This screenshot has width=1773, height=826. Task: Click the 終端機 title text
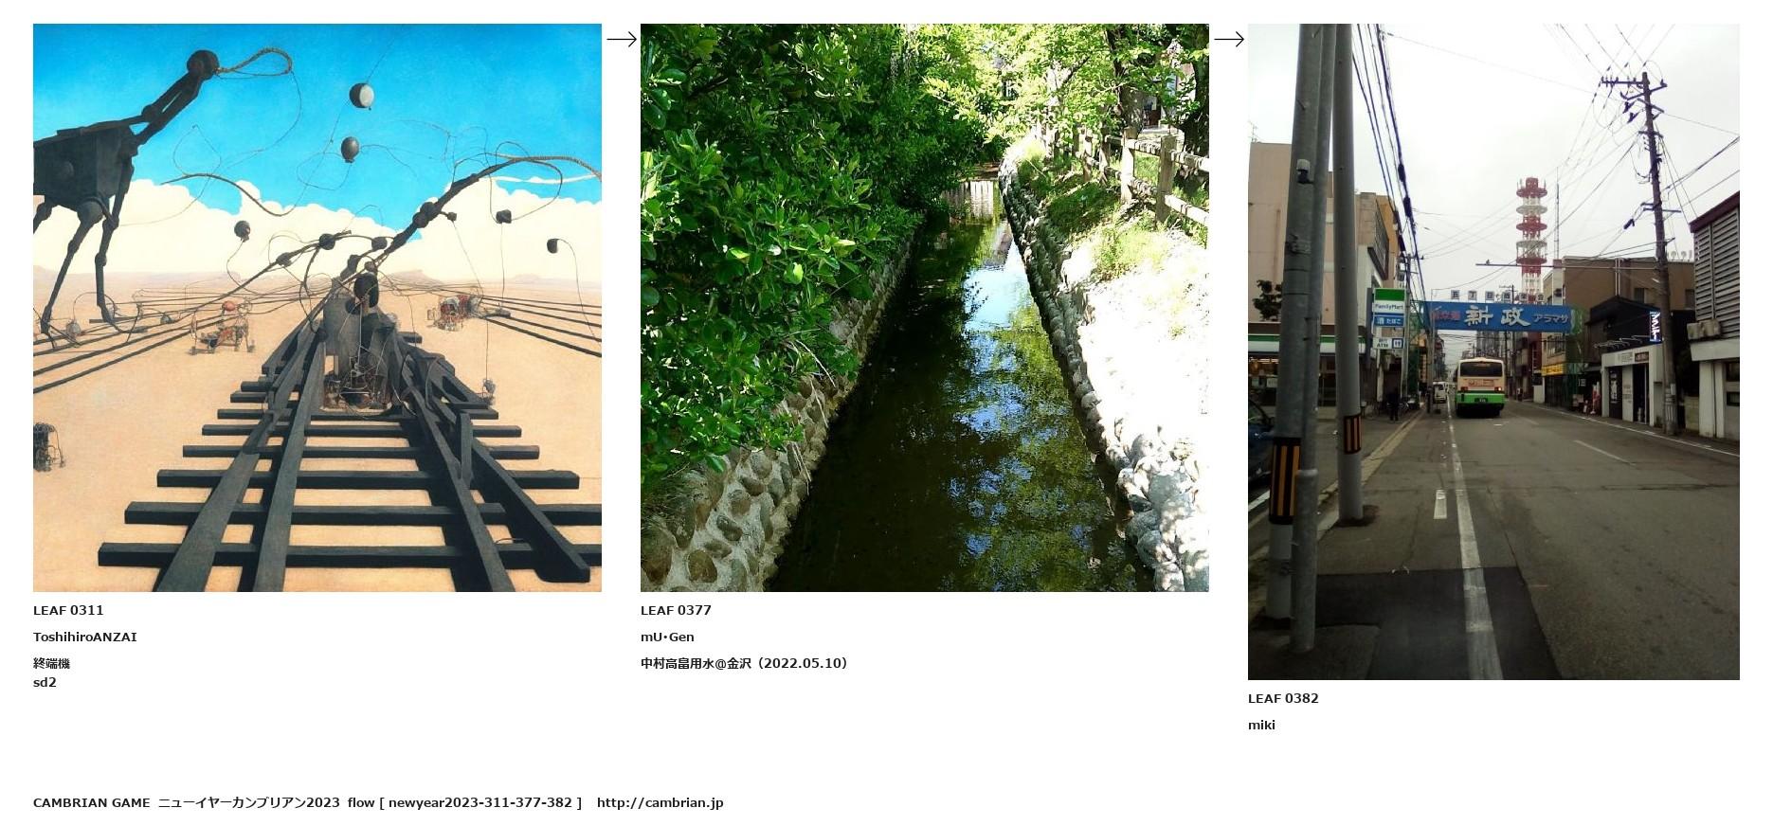(51, 663)
